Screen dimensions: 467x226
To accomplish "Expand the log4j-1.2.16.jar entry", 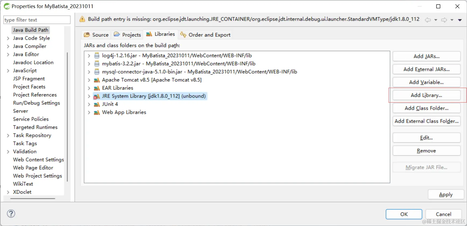I will coord(89,56).
